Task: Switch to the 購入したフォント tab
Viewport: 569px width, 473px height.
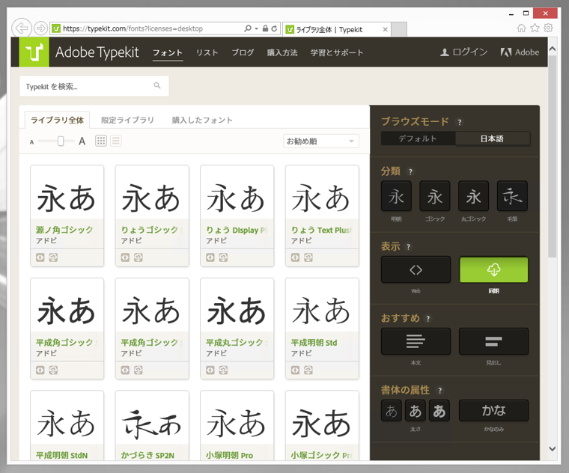Action: tap(202, 120)
